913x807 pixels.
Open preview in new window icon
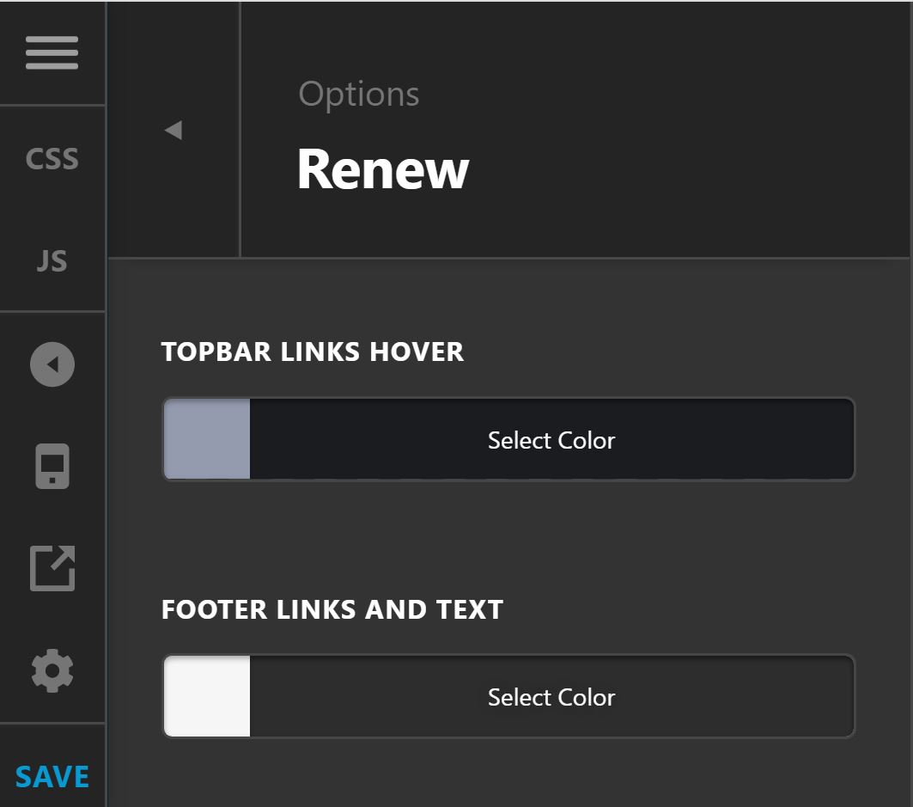[52, 568]
